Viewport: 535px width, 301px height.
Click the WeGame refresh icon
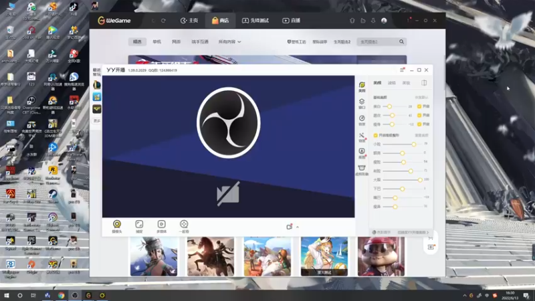[163, 21]
